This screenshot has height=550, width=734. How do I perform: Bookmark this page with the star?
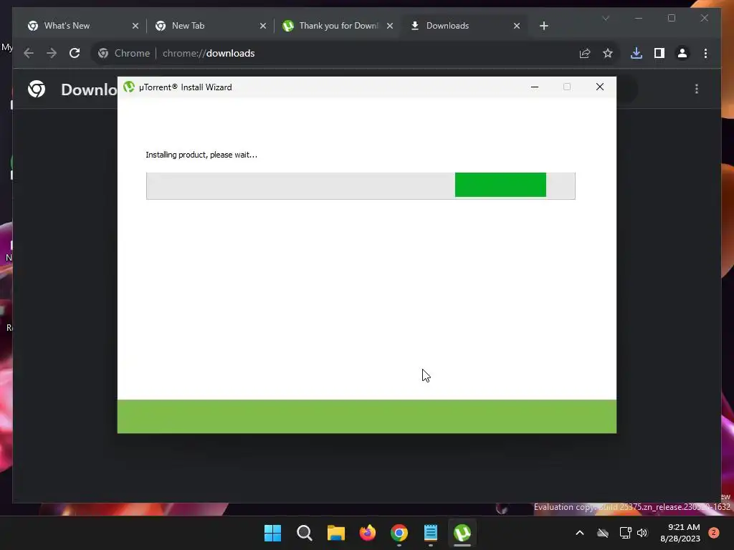pyautogui.click(x=608, y=53)
